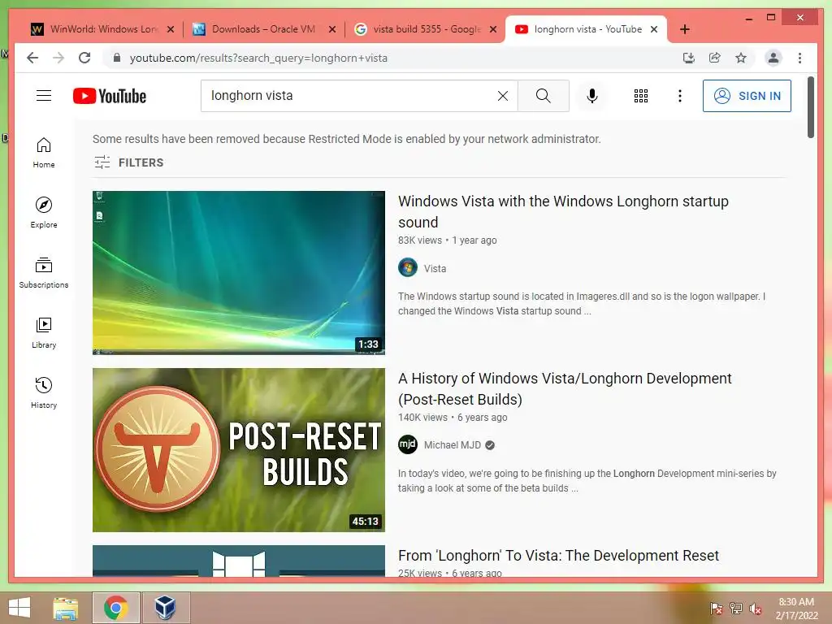This screenshot has width=832, height=624.
Task: Click the page vertical scrollbar thumb
Action: pyautogui.click(x=810, y=107)
